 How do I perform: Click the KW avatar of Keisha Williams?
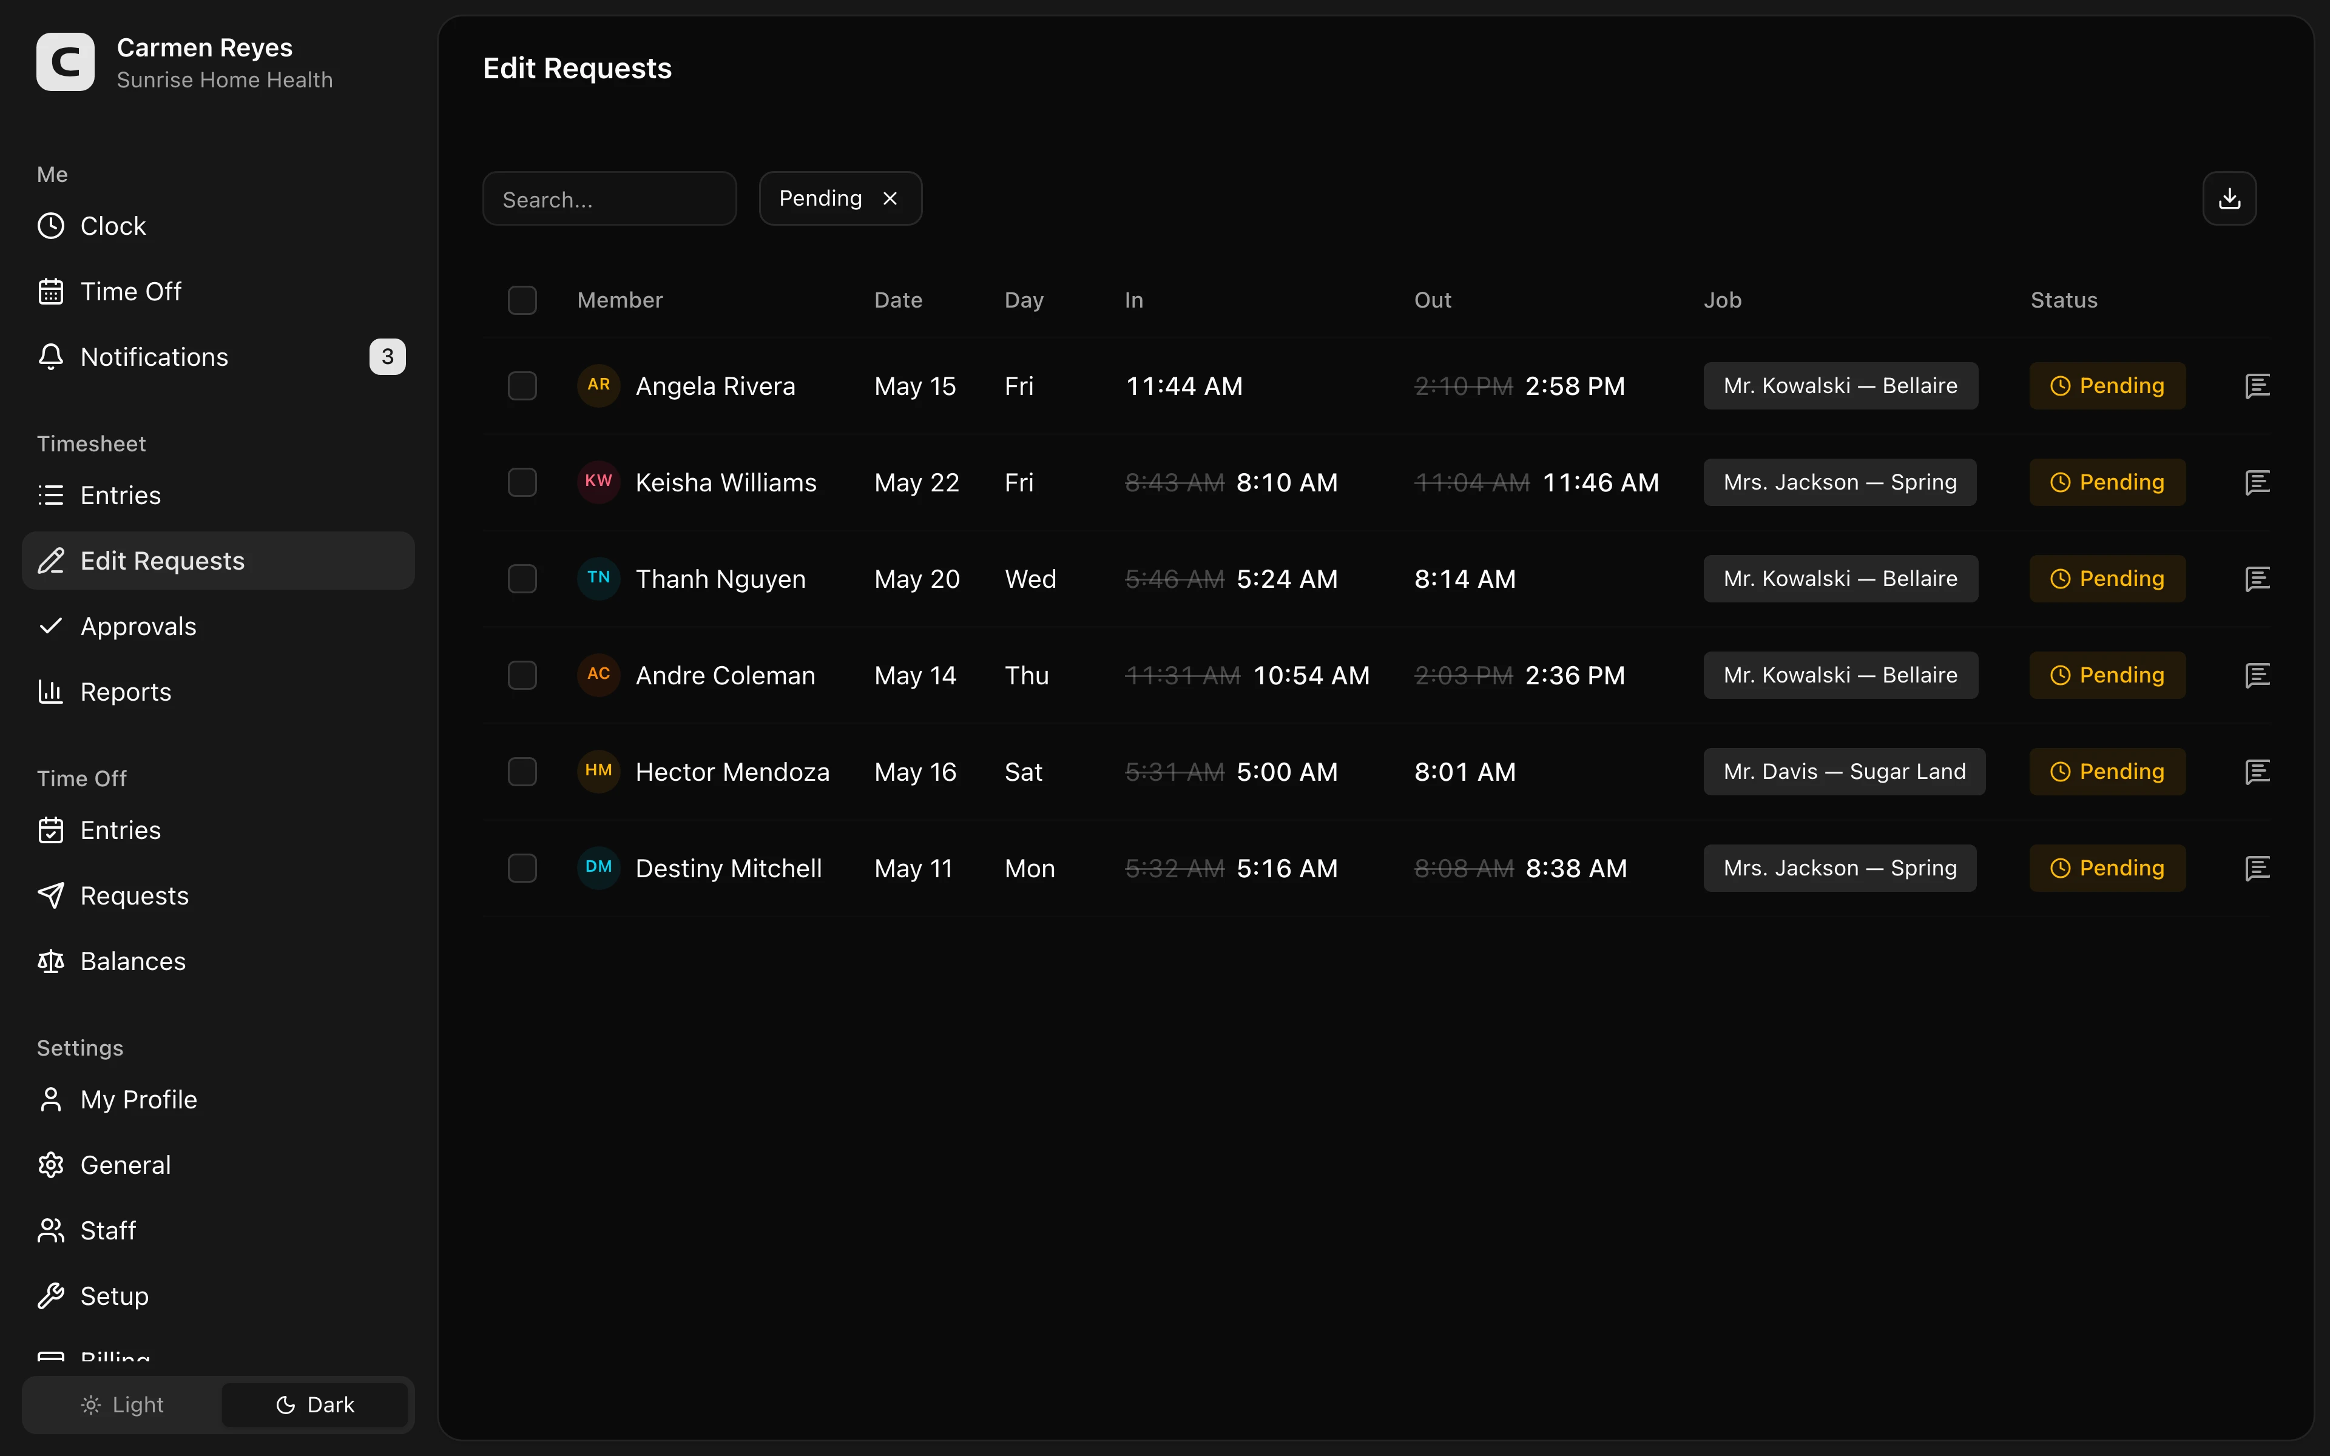598,482
